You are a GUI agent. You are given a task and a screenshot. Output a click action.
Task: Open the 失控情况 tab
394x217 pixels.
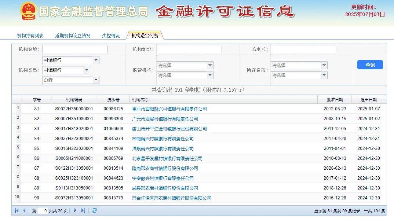tap(111, 36)
